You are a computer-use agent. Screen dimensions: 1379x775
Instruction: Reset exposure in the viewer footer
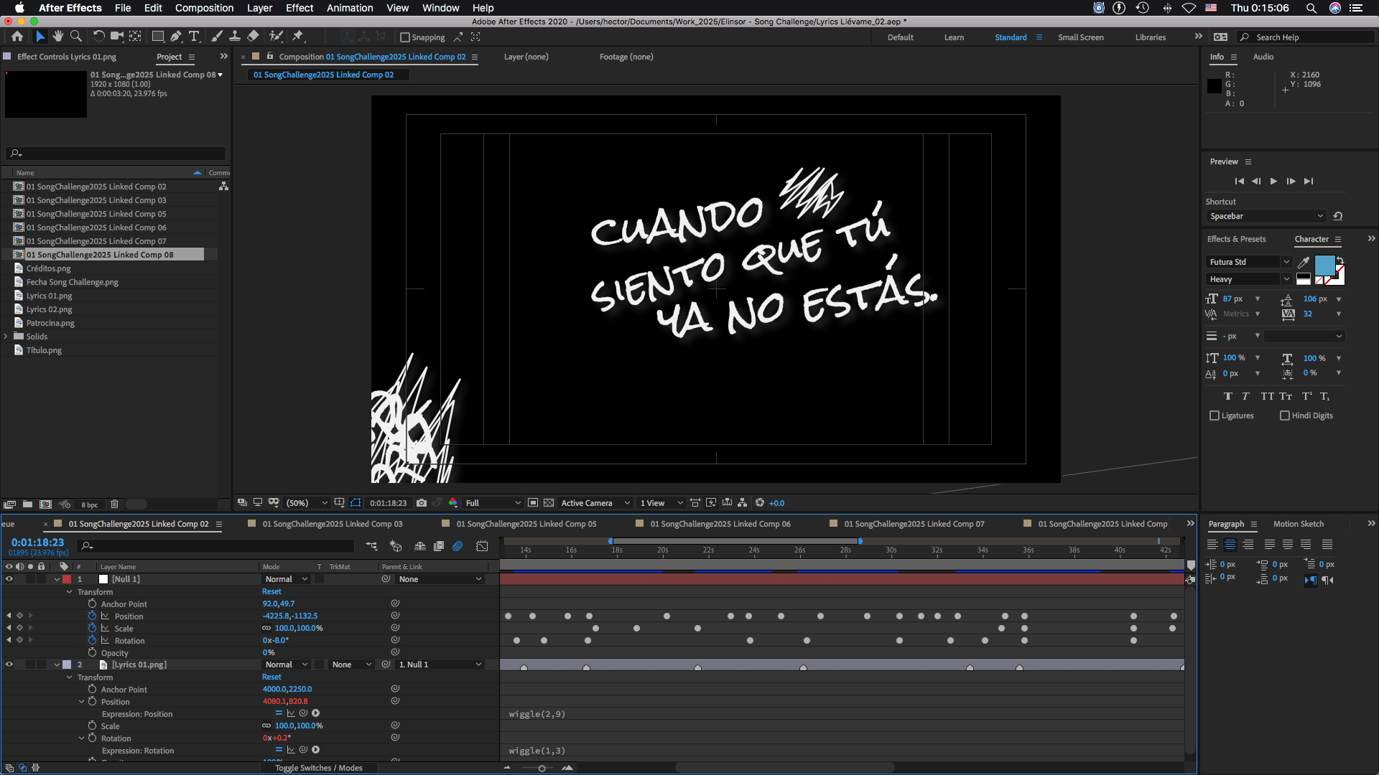point(760,503)
